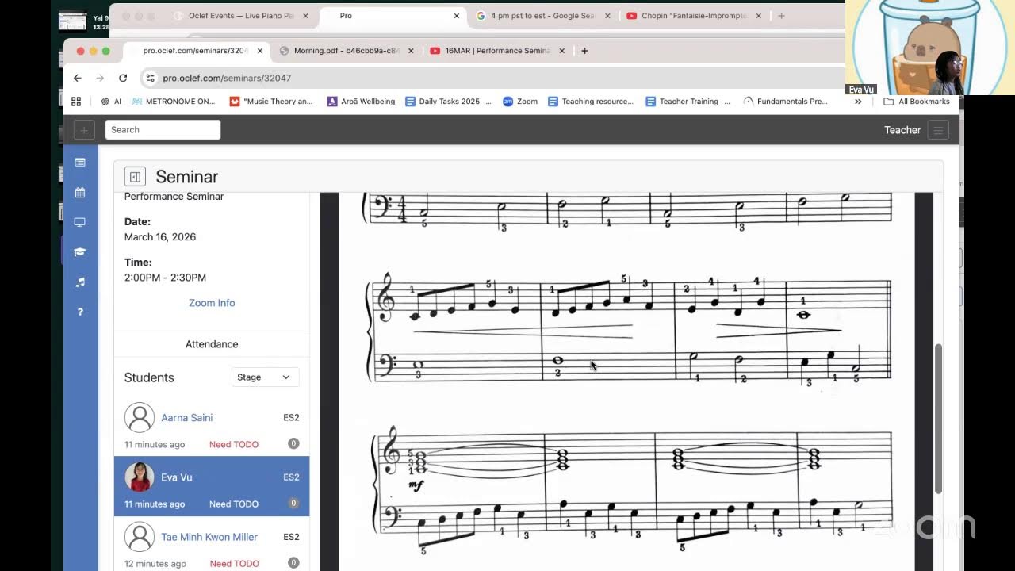Click the Teacher label in top bar
This screenshot has height=571, width=1015.
[x=902, y=130]
